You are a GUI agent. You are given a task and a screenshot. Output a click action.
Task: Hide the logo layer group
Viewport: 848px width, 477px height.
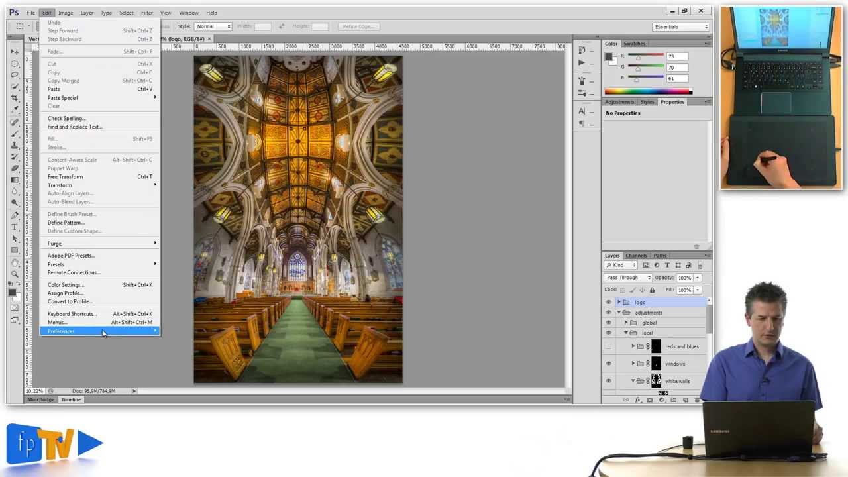[608, 302]
